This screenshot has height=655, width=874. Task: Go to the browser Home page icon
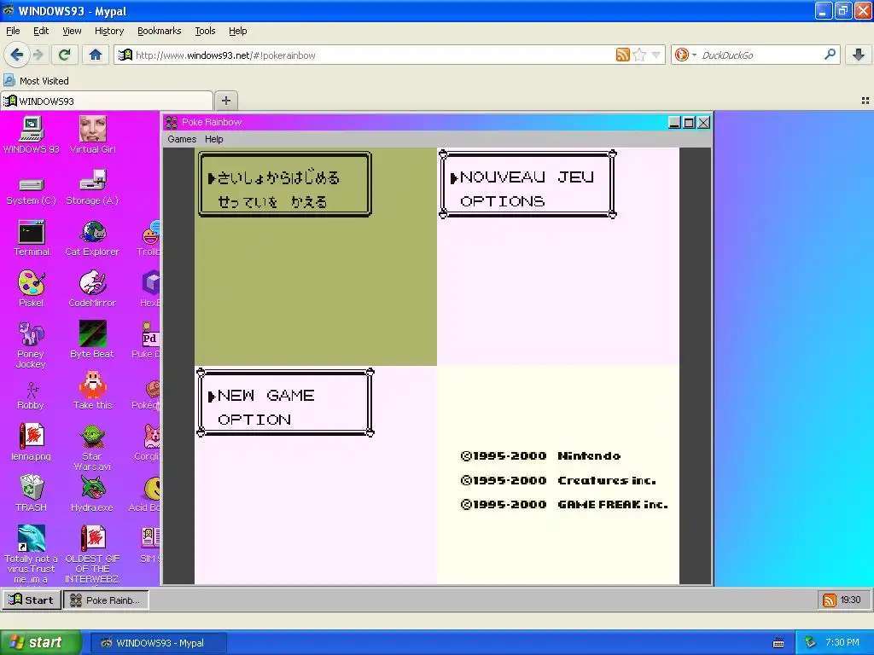96,55
